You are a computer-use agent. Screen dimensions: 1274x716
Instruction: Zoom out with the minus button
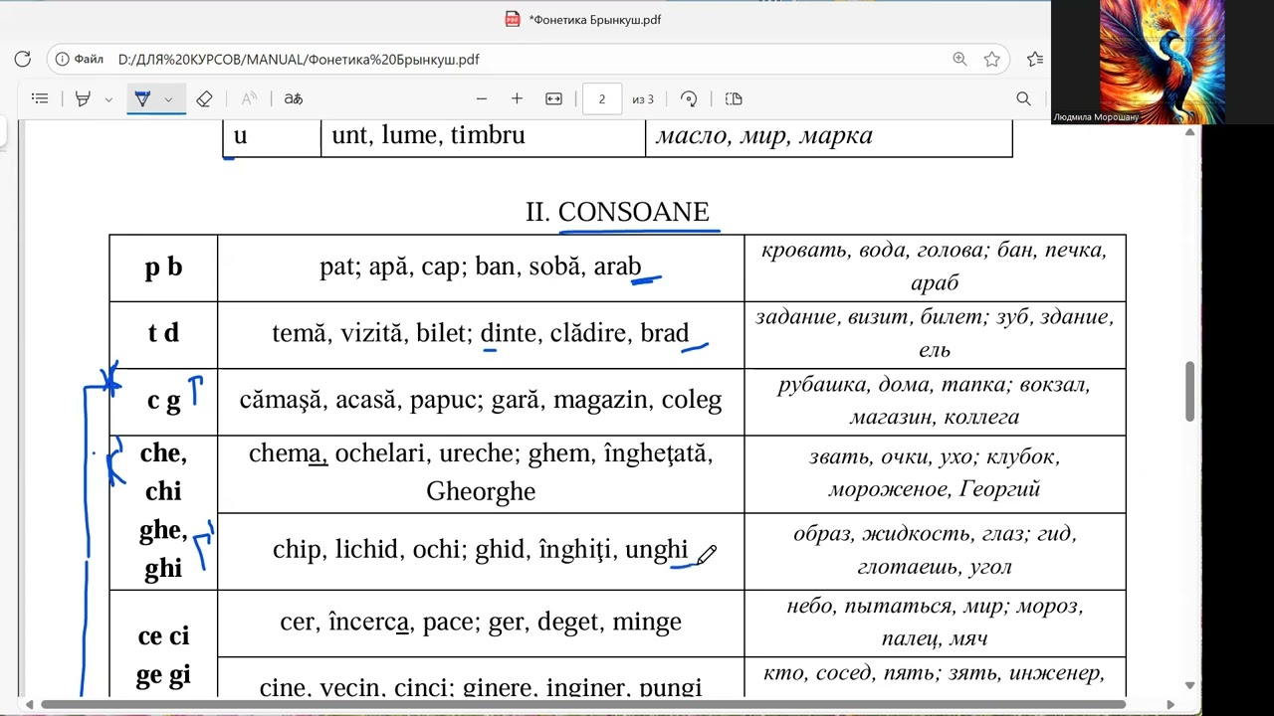[482, 98]
